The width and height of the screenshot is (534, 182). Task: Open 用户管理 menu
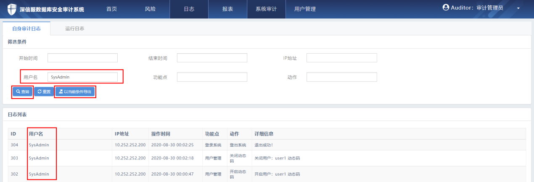(305, 9)
